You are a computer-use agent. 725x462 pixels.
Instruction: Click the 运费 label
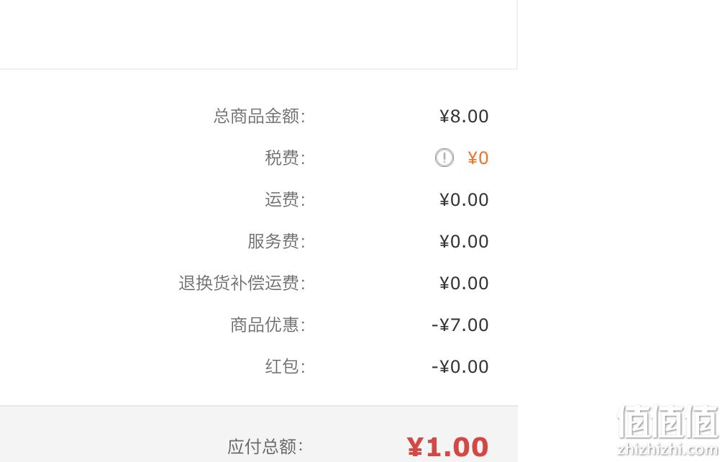coord(285,199)
